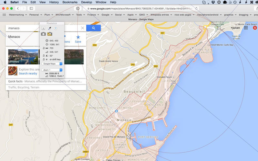Open the Zoom 1 dropdown in Pixelstick
The height and width of the screenshot is (161, 258).
[53, 70]
